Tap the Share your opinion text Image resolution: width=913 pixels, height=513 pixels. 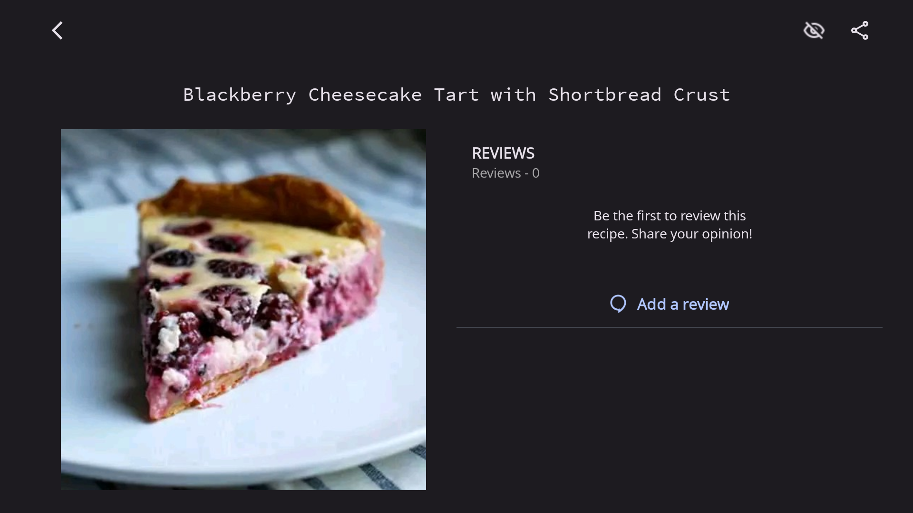(692, 234)
